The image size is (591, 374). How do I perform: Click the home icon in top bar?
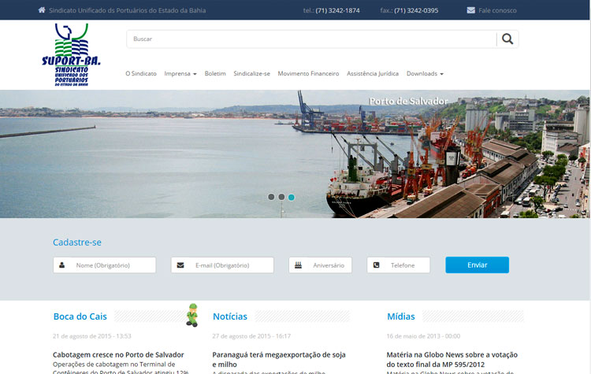coord(42,9)
